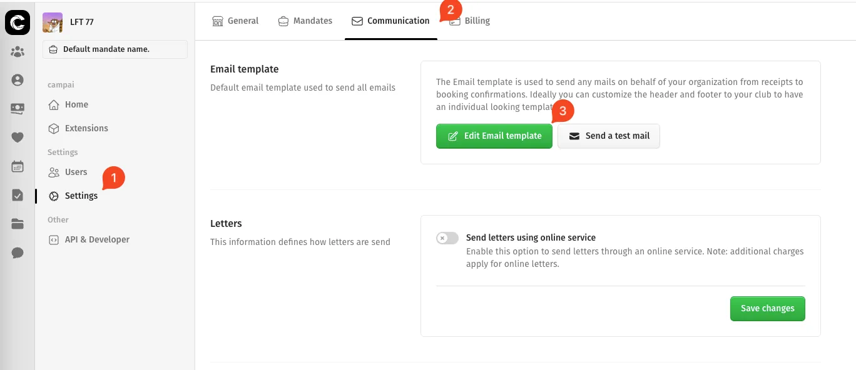Open API & Developer in side menu
856x370 pixels.
click(96, 239)
